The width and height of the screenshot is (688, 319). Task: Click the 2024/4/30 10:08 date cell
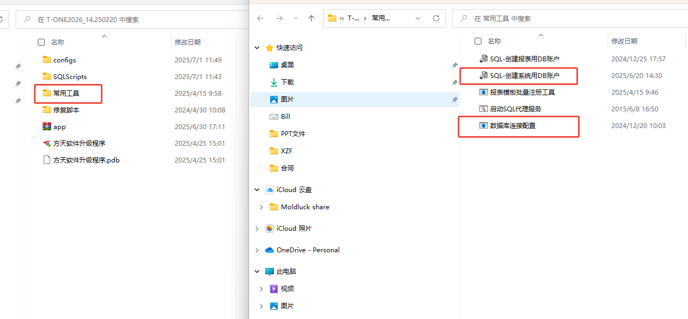(199, 110)
